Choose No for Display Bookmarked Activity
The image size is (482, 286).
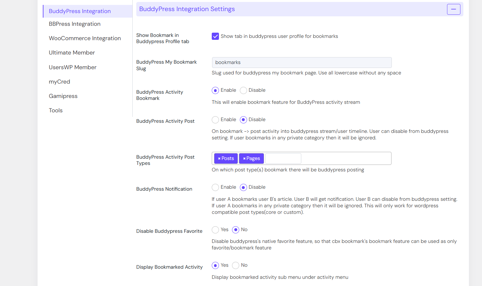[236, 265]
